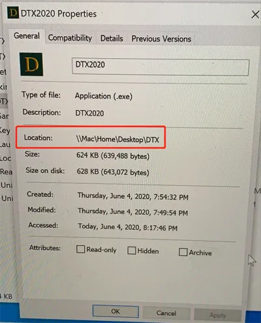Click the Modified date text
Viewport: 261px width, 323px height.
click(x=132, y=212)
